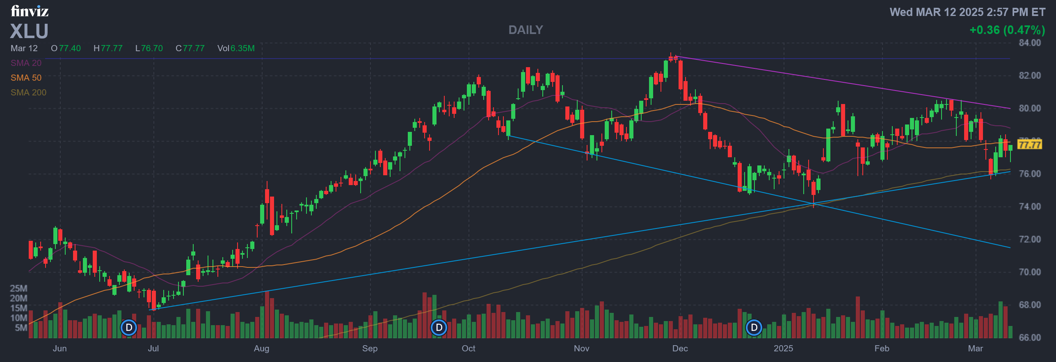The image size is (1056, 362).
Task: Click the dividend marker before 2025
Action: point(754,328)
